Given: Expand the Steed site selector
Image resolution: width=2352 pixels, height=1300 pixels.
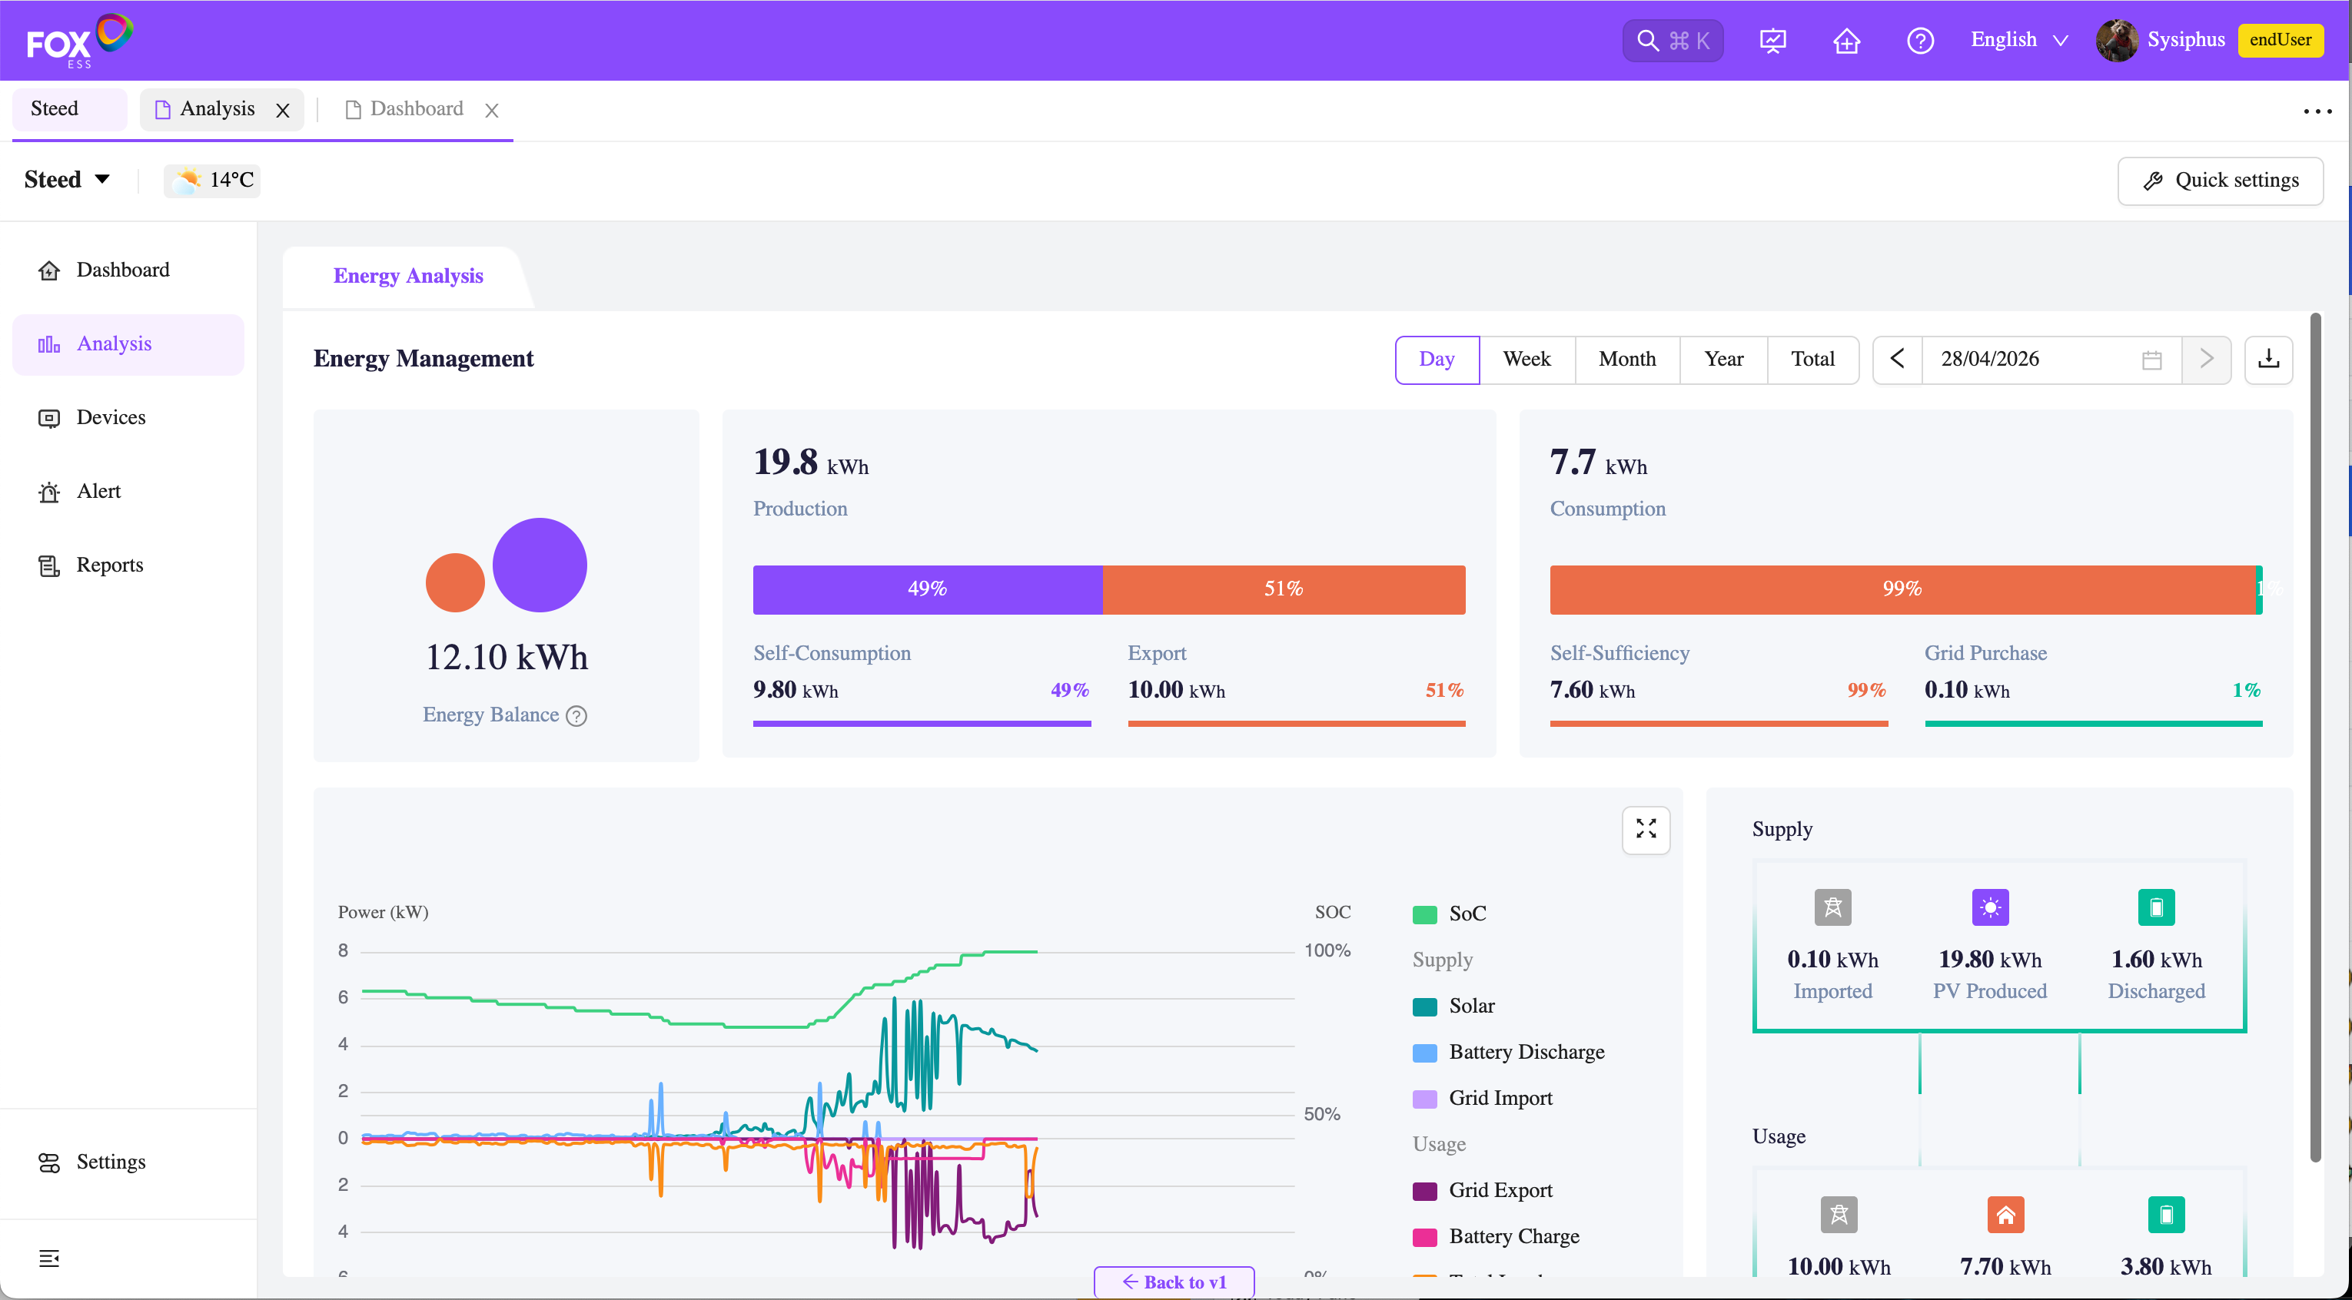Looking at the screenshot, I should pos(67,180).
